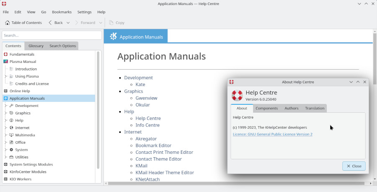Screen dimensions: 377x192
Task: Open the Go menu
Action: coord(44,12)
